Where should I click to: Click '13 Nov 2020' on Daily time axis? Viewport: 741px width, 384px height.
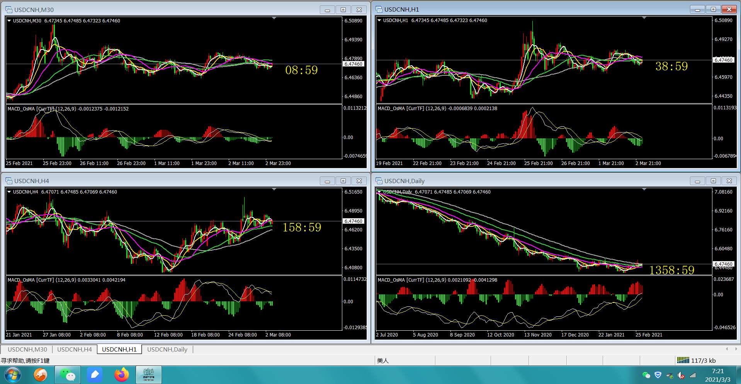click(538, 335)
